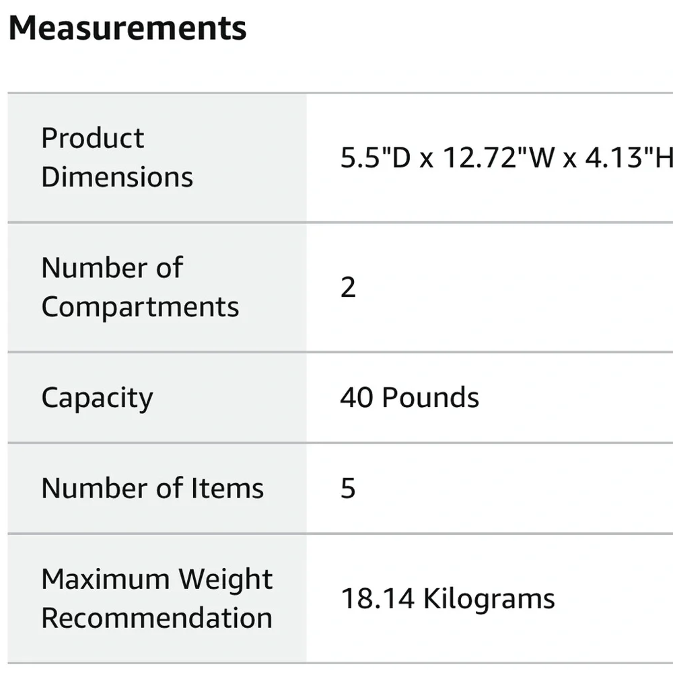
Task: Select the Capacity row label
Action: click(x=98, y=398)
